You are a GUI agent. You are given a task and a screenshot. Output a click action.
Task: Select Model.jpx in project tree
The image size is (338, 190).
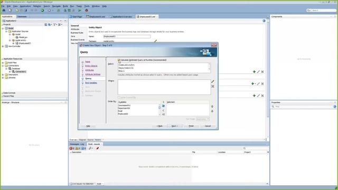pos(23,37)
